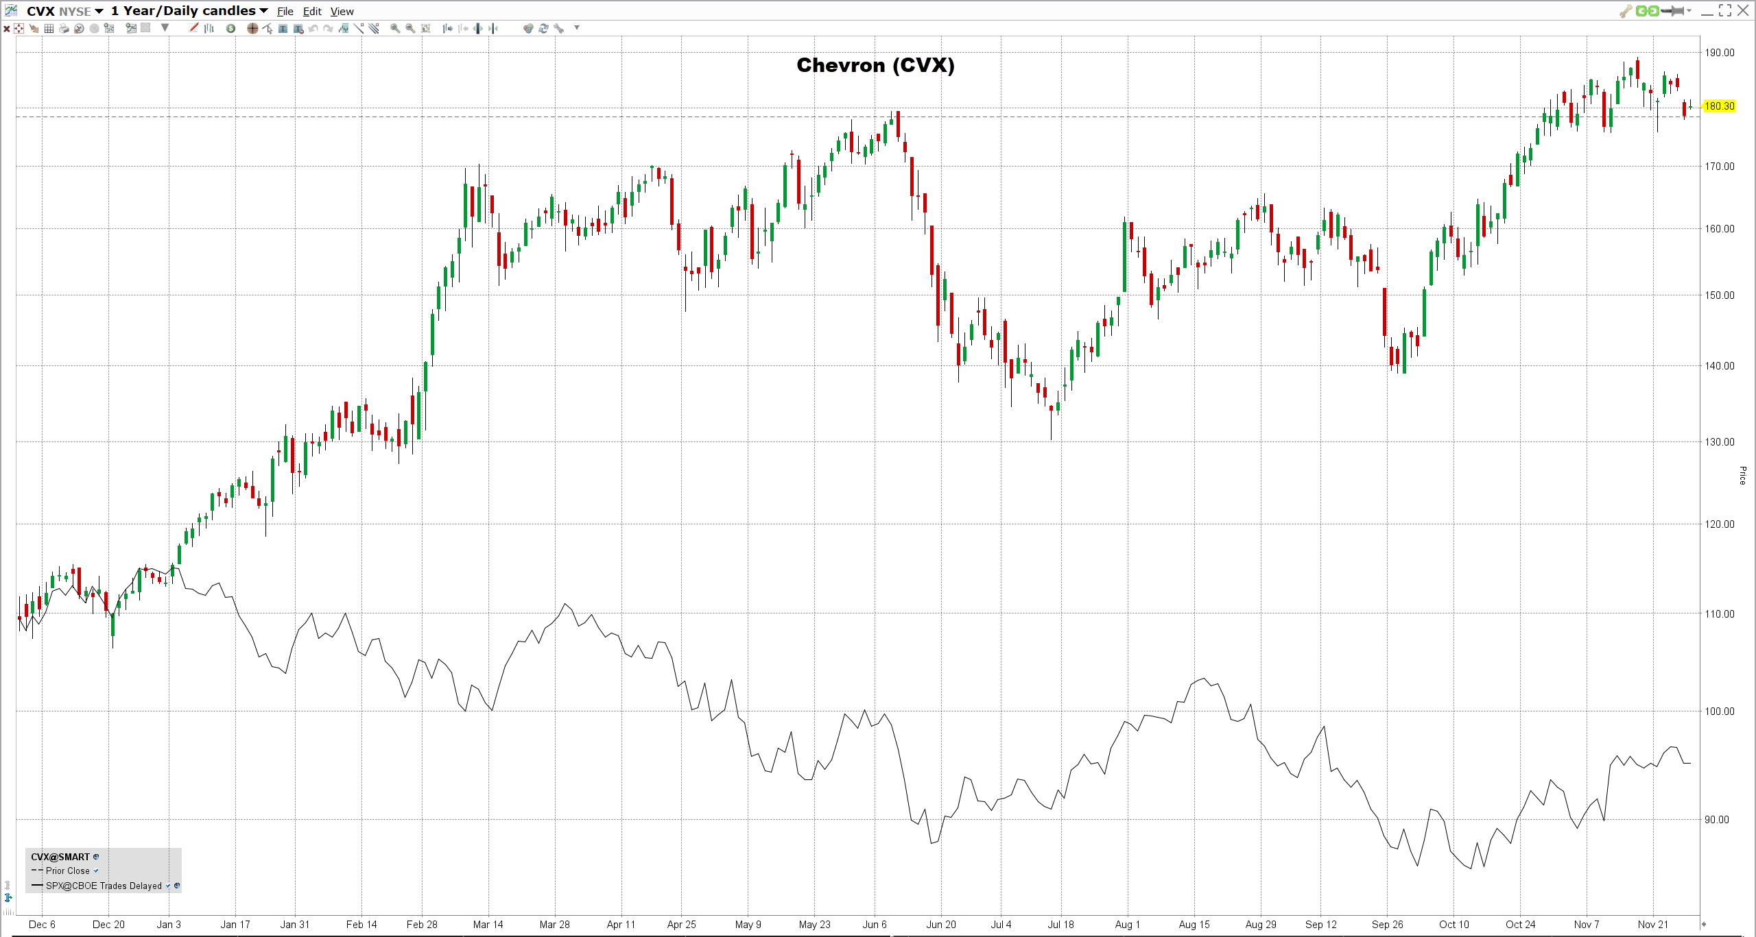Select the single trendline drawing tool

(358, 28)
